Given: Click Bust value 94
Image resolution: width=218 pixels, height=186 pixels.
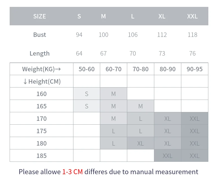Looking at the screenshot, I should pos(79,35).
